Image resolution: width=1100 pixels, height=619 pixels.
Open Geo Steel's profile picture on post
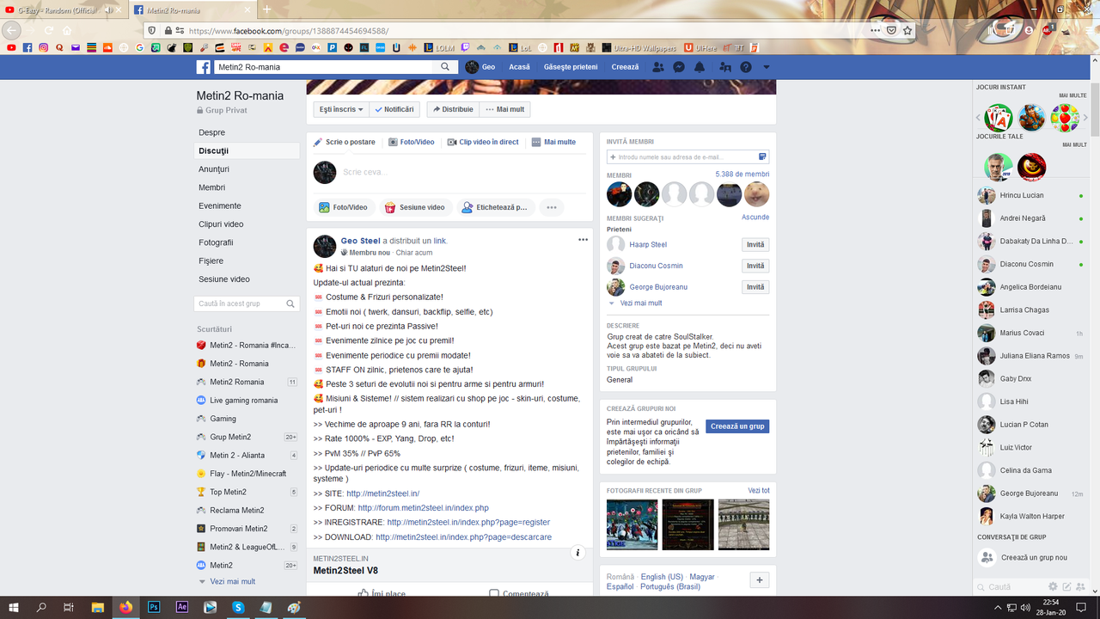pyautogui.click(x=325, y=246)
